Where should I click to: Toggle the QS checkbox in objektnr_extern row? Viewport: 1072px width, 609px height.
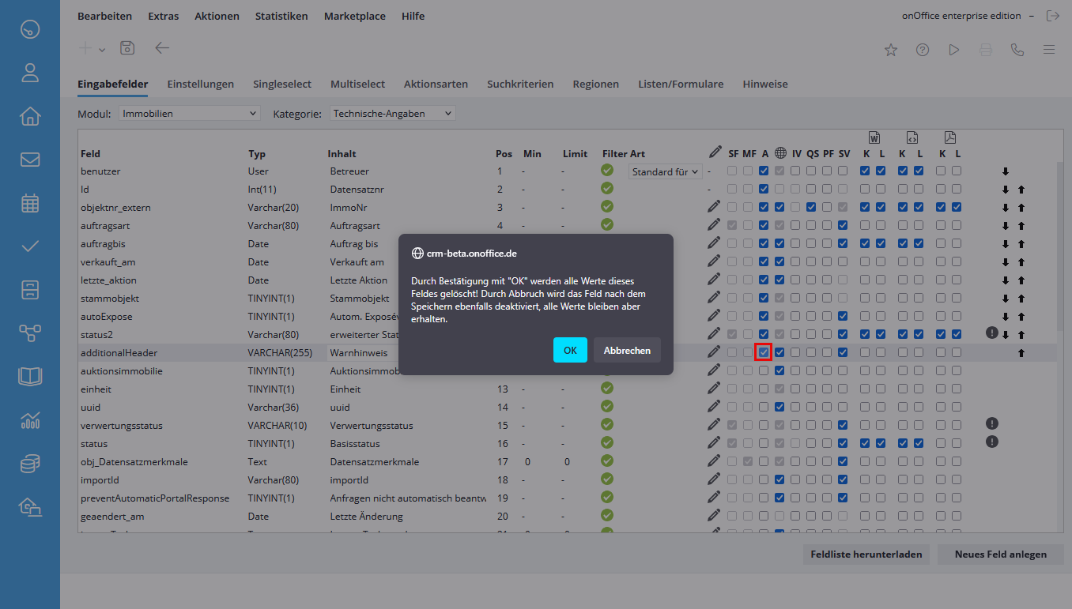pyautogui.click(x=811, y=207)
